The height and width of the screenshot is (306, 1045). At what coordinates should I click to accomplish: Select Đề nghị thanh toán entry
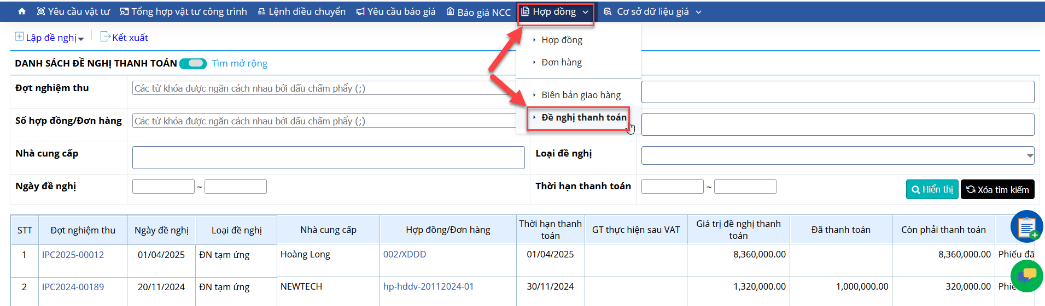583,117
